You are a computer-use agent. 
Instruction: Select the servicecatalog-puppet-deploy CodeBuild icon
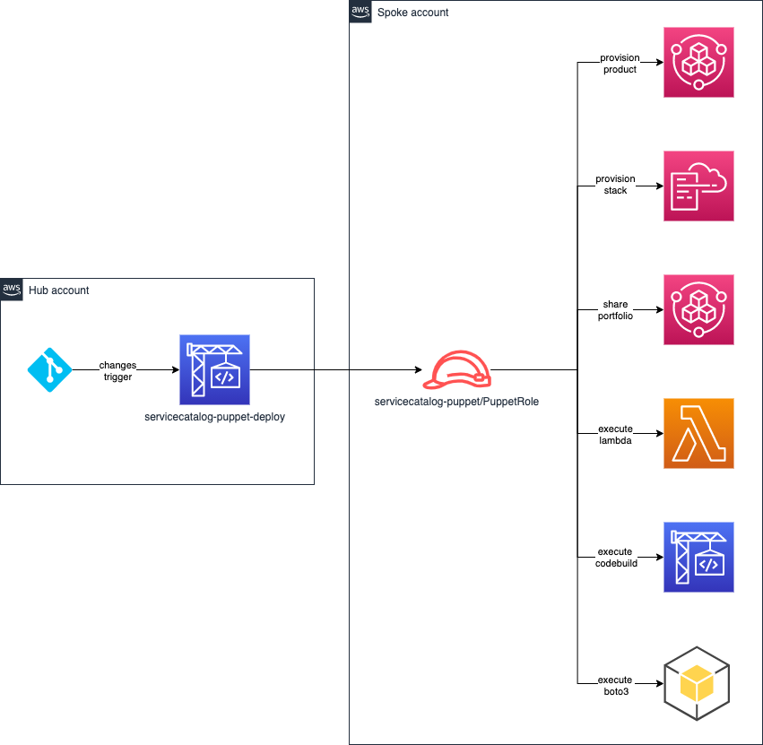pos(214,370)
